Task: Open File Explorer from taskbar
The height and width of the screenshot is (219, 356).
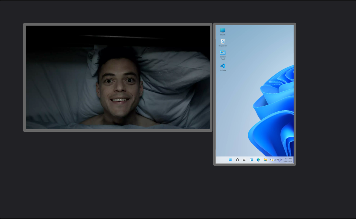Action: click(x=265, y=160)
